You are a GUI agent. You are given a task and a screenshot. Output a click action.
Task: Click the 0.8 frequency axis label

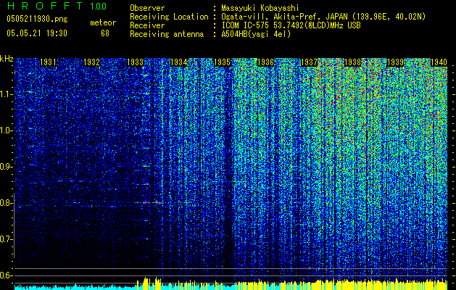click(x=6, y=203)
